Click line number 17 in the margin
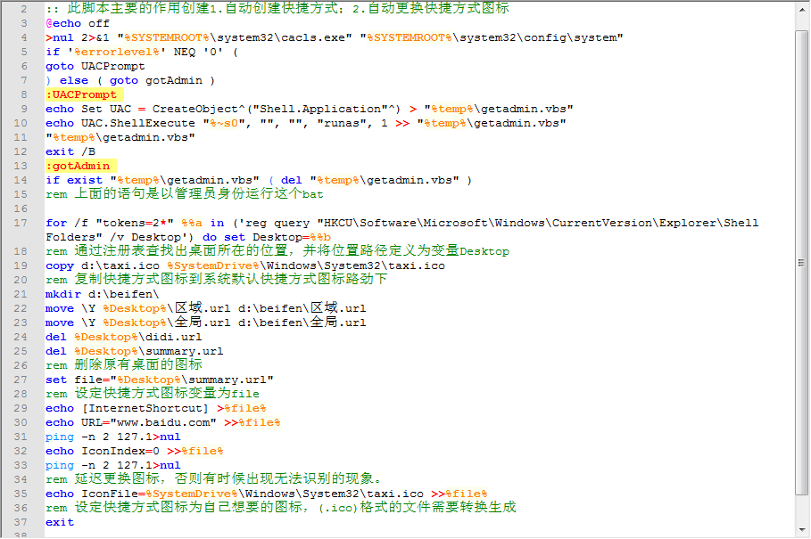The image size is (811, 539). click(21, 223)
